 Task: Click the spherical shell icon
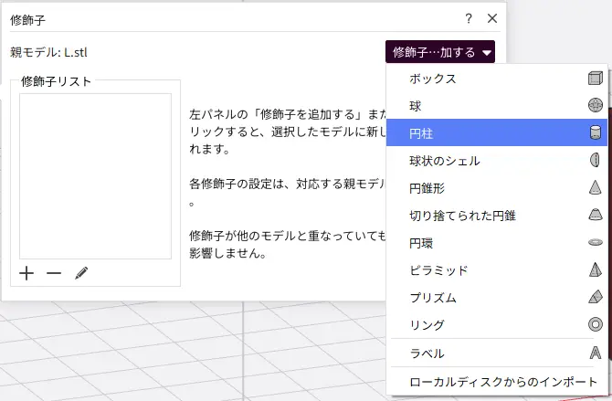[595, 161]
